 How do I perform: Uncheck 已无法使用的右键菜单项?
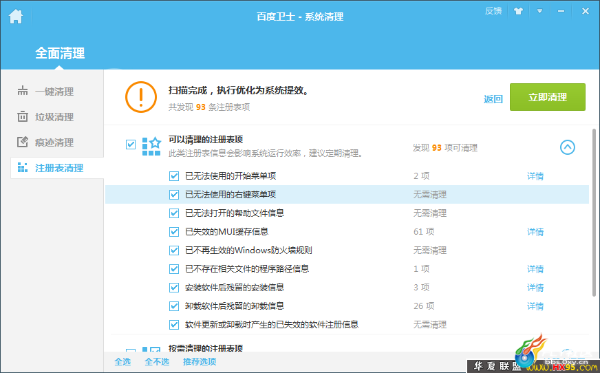click(174, 195)
